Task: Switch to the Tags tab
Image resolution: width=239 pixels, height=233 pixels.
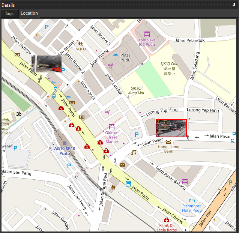Action: click(x=9, y=13)
